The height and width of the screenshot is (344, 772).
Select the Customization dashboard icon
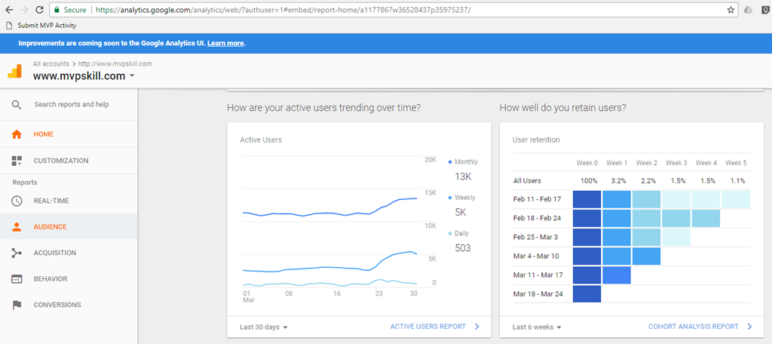17,161
